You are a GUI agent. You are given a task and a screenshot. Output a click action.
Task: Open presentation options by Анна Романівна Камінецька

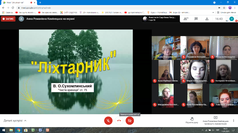point(216,121)
